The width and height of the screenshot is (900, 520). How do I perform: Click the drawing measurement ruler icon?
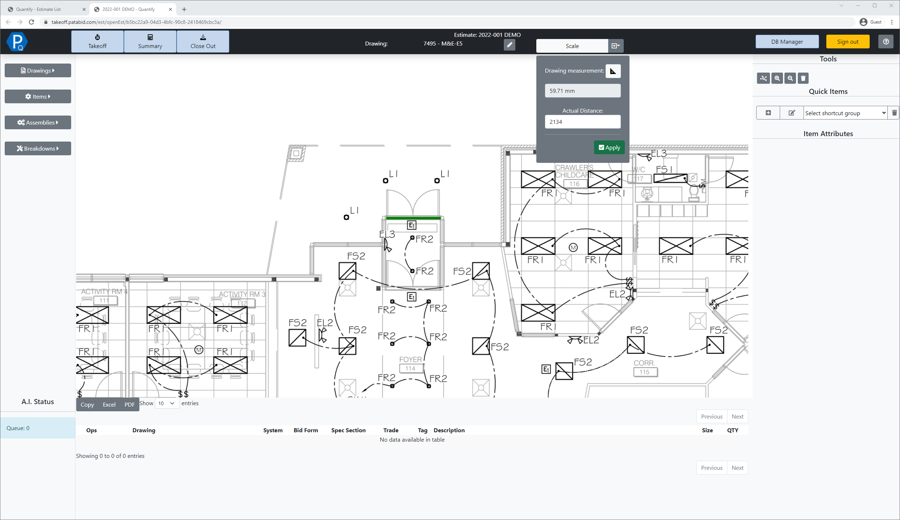click(x=613, y=71)
